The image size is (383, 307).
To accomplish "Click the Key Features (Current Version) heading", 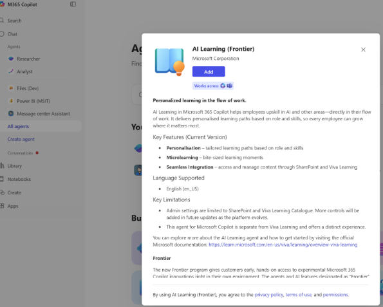I will pyautogui.click(x=190, y=137).
